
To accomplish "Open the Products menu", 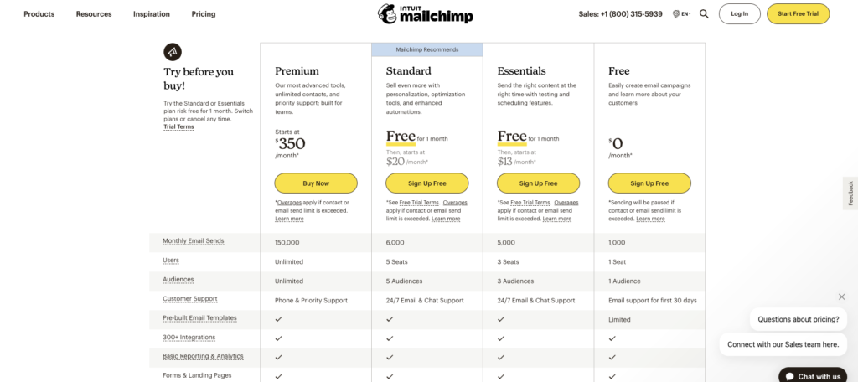I will coord(39,14).
